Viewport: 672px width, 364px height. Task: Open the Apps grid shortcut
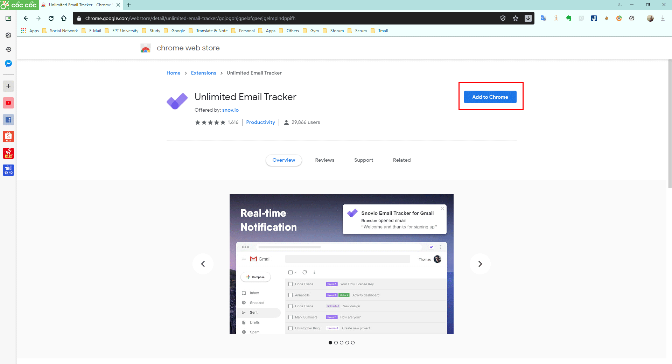point(30,31)
